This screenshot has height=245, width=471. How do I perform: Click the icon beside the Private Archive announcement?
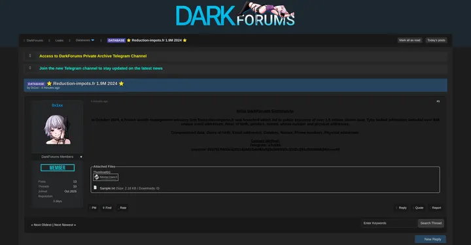tap(30, 56)
